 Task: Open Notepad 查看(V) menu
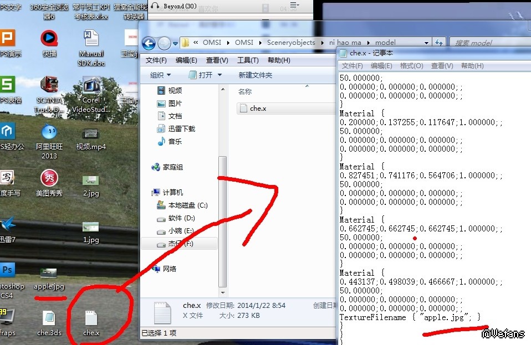tap(442, 65)
